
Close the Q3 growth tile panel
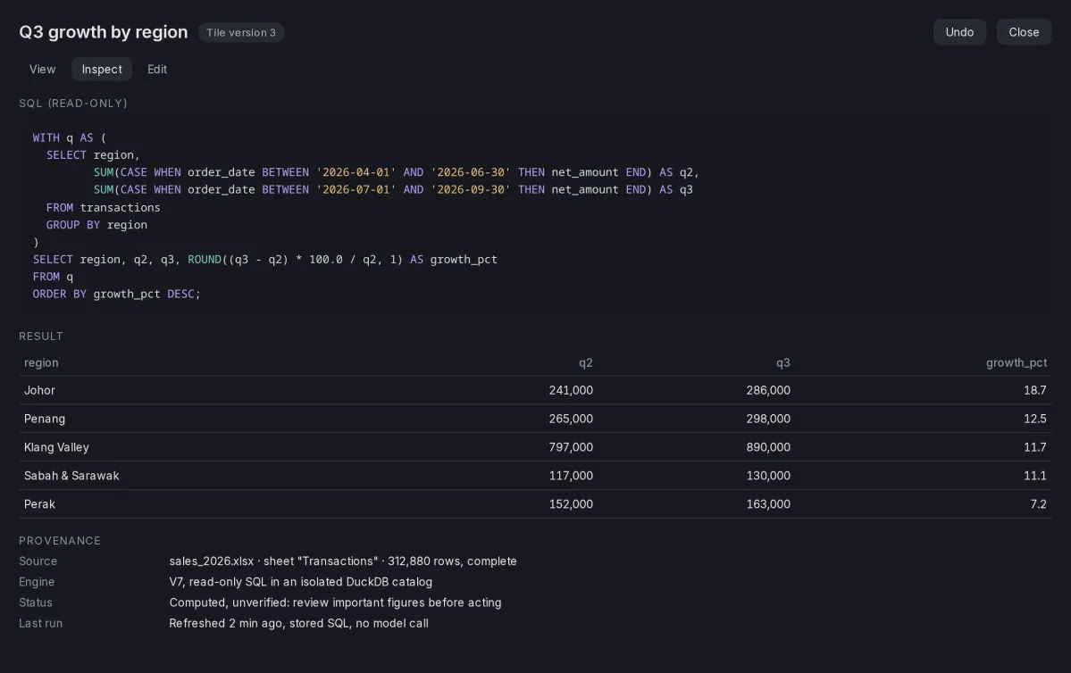[1024, 32]
